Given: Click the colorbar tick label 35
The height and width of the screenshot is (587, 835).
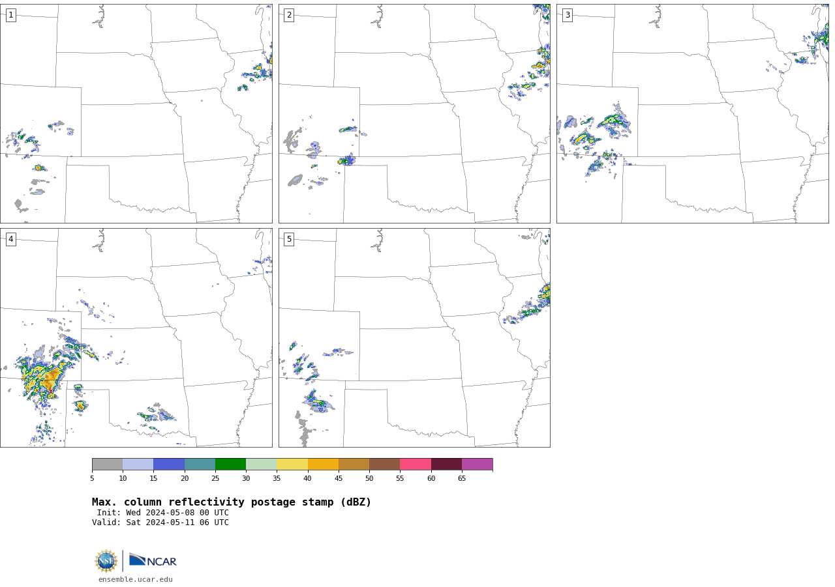Looking at the screenshot, I should [277, 479].
